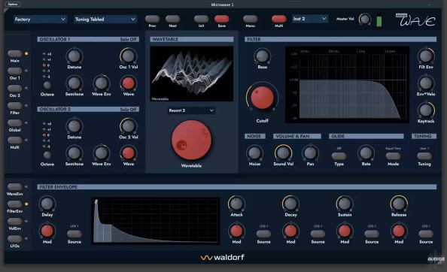447x272 pixels.
Task: Click the Osc 1 Vol knob
Action: point(128,56)
